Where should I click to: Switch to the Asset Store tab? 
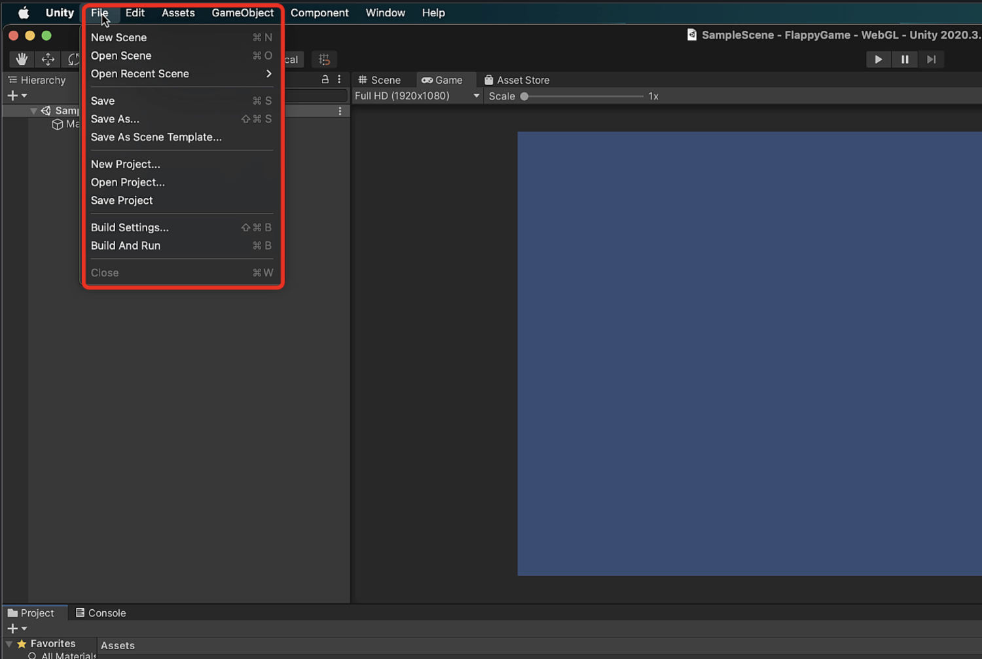[x=517, y=80]
